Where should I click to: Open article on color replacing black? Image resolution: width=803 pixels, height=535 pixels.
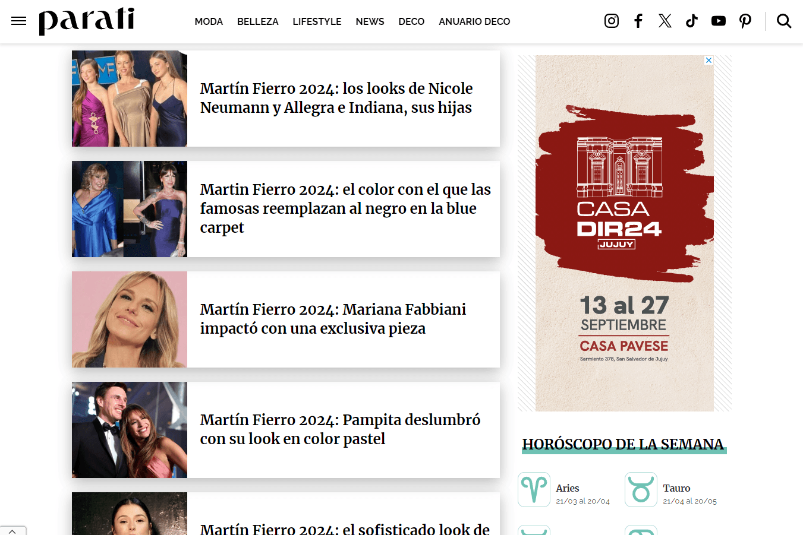(x=345, y=208)
